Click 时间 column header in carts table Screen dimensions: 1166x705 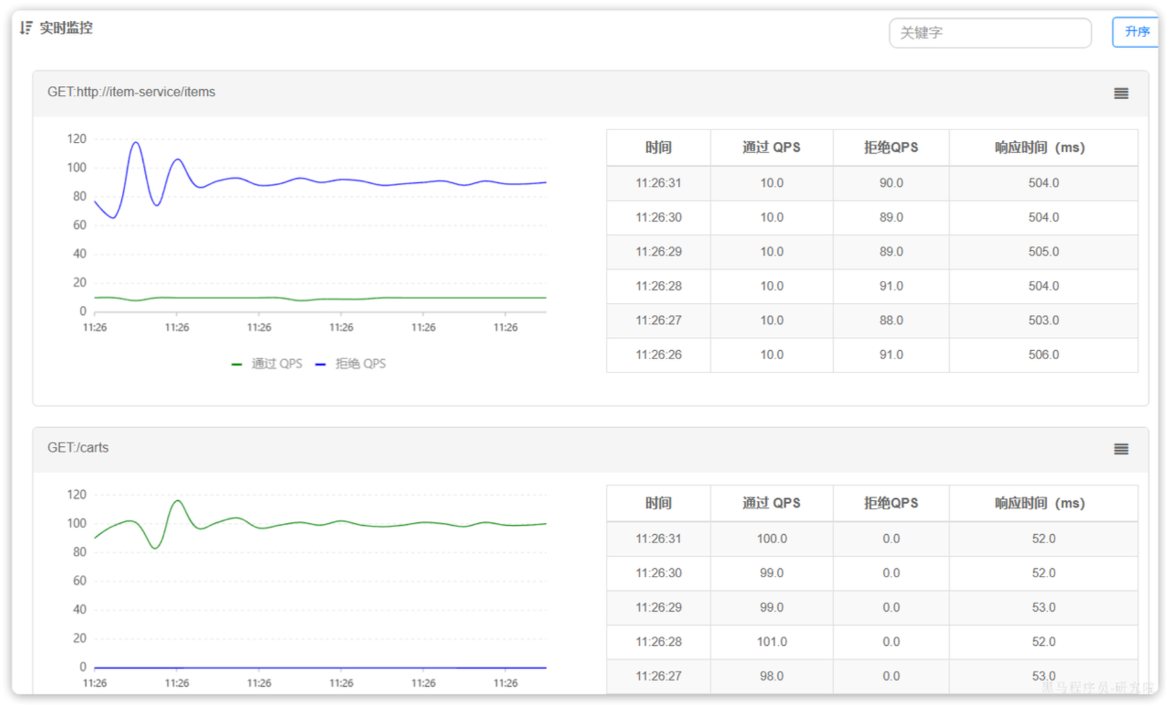[x=658, y=503]
